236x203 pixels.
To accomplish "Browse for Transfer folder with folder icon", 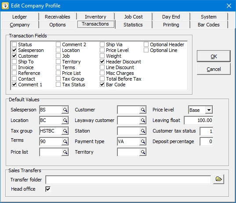I will click(x=218, y=179).
